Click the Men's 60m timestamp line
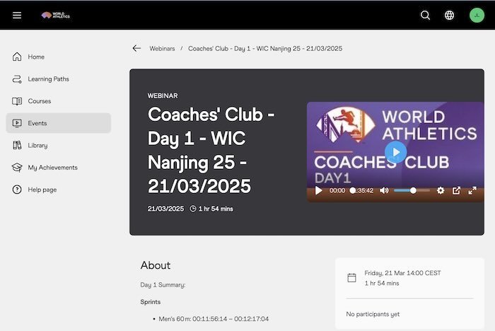This screenshot has height=331, width=495. 214,319
